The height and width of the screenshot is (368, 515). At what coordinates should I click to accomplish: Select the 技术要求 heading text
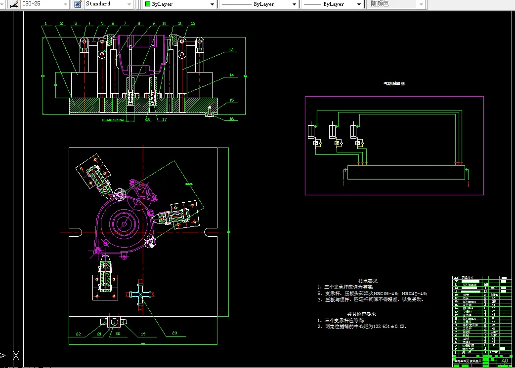[368, 281]
